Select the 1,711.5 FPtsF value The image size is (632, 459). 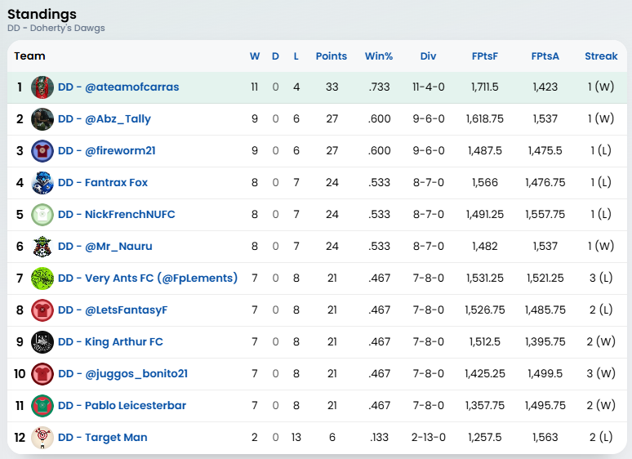(485, 87)
